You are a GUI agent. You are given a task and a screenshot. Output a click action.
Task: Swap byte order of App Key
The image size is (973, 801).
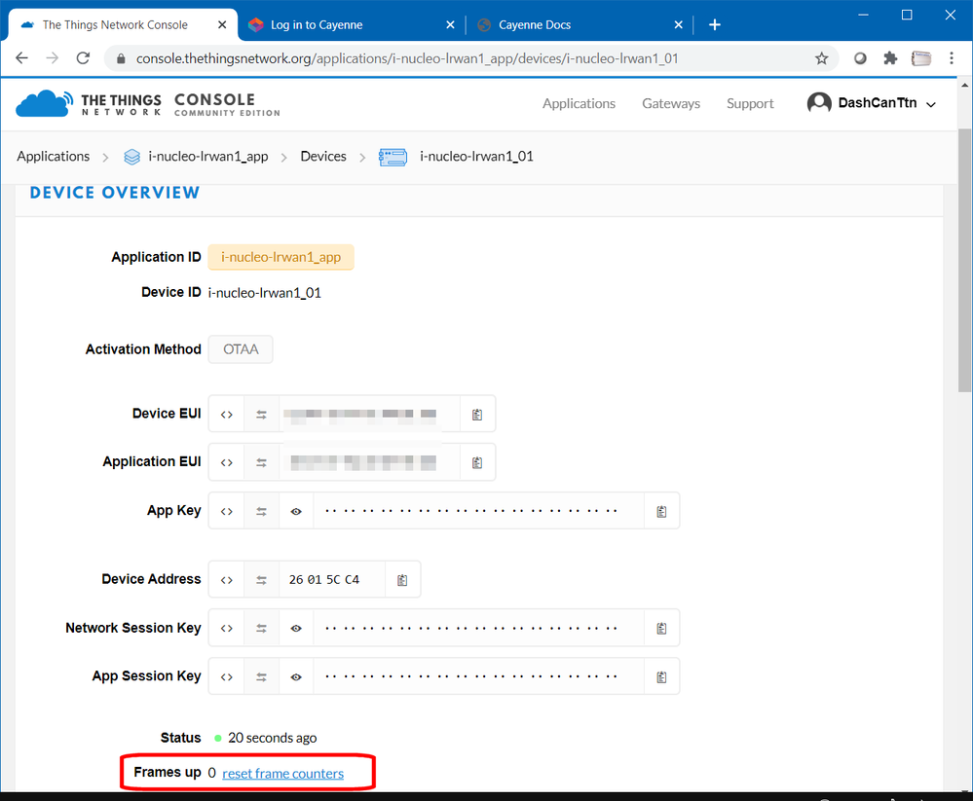click(x=261, y=512)
